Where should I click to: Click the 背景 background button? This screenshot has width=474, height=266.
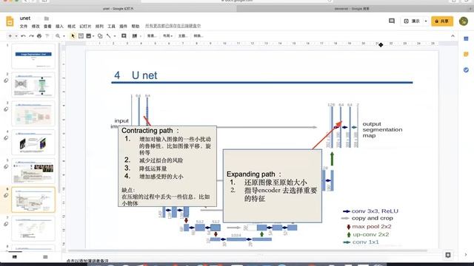pos(151,36)
